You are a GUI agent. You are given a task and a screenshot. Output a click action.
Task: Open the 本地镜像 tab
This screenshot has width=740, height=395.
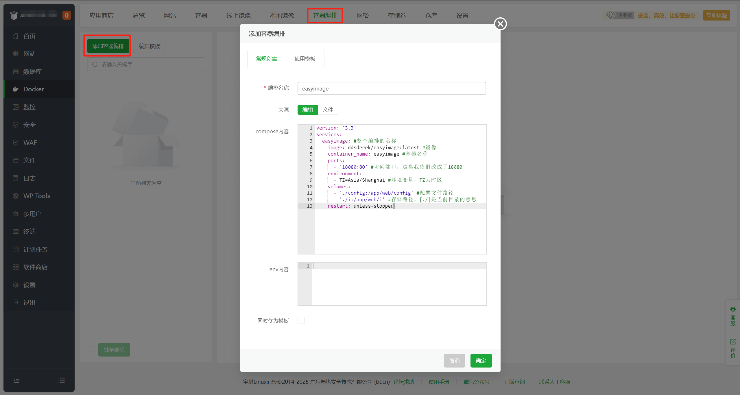coord(282,16)
